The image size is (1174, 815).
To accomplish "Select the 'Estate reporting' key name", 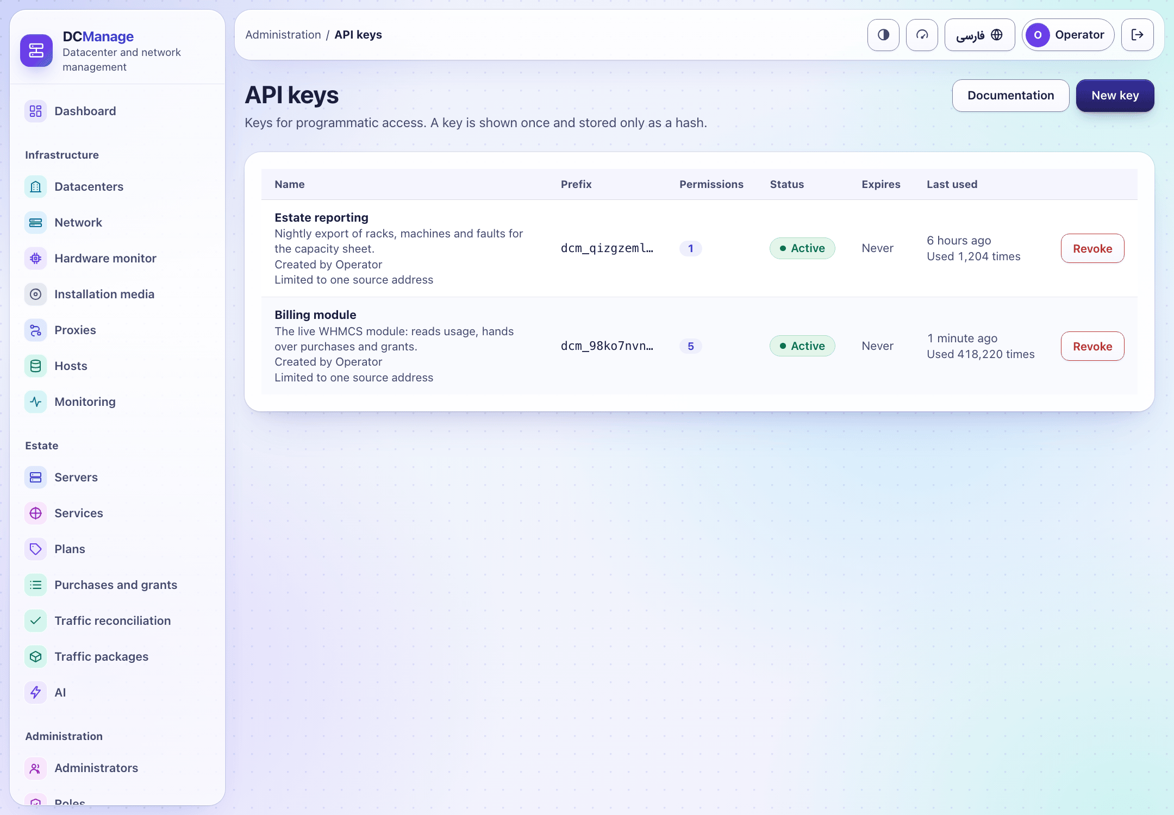I will [x=321, y=218].
